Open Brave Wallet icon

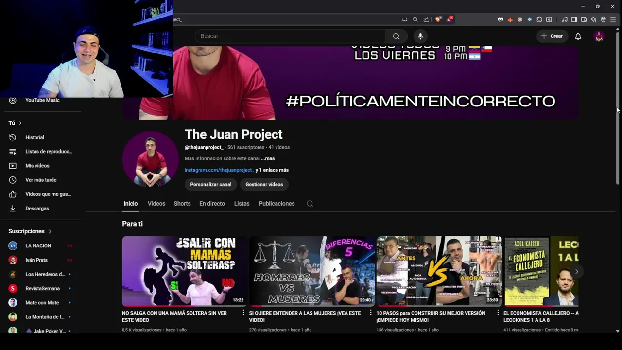coord(584,19)
